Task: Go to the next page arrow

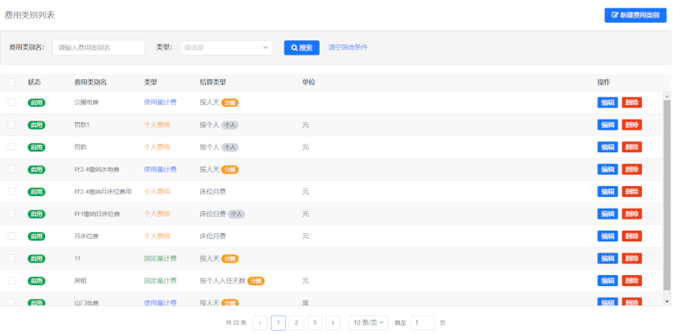Action: [x=333, y=323]
